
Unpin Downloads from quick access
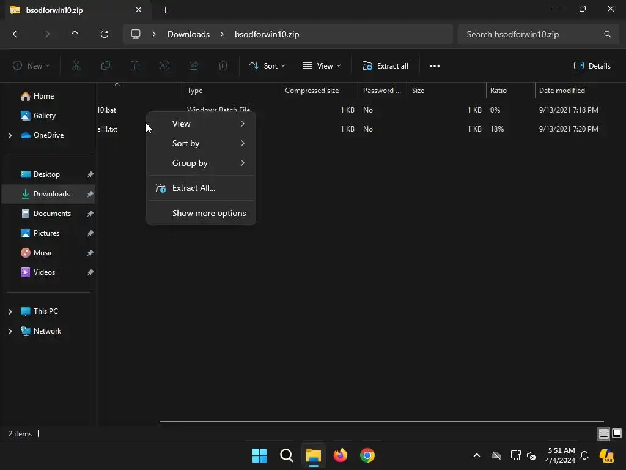click(x=90, y=194)
